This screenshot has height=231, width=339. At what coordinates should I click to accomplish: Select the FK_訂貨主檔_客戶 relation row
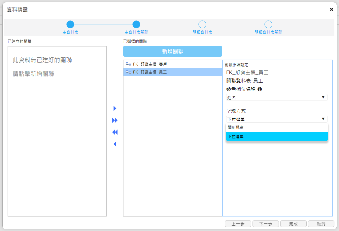coord(173,64)
